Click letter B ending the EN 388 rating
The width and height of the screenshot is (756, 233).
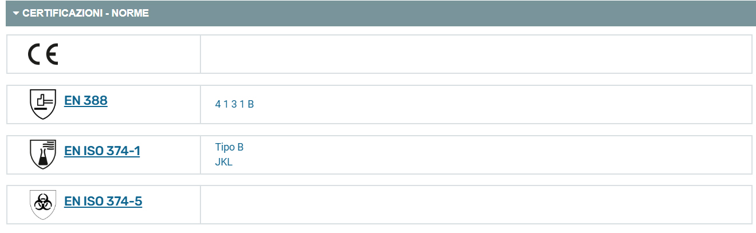click(x=251, y=104)
